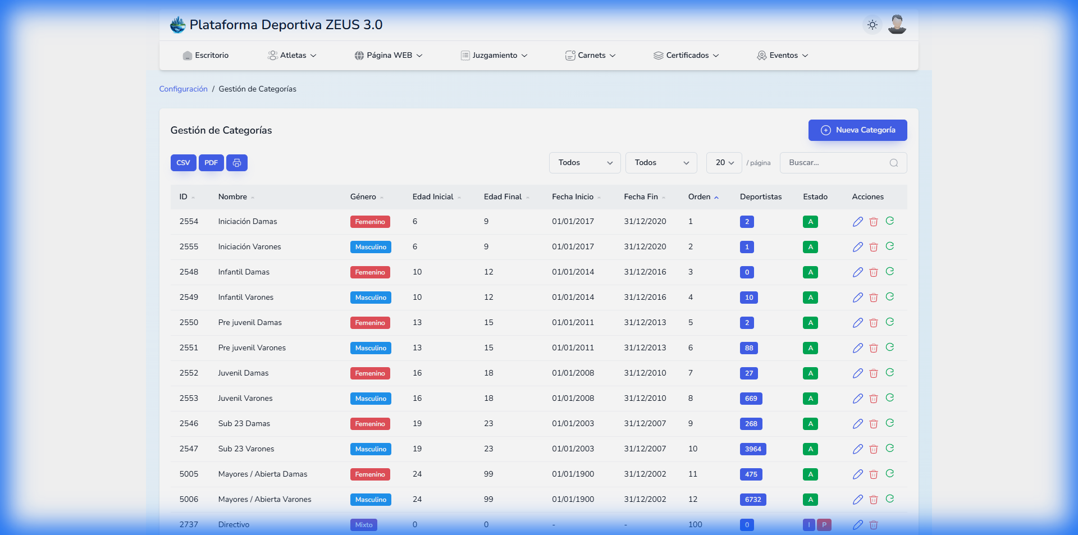Go to the Configuración breadcrumb link
Screen dimensions: 1078x535
click(x=183, y=89)
